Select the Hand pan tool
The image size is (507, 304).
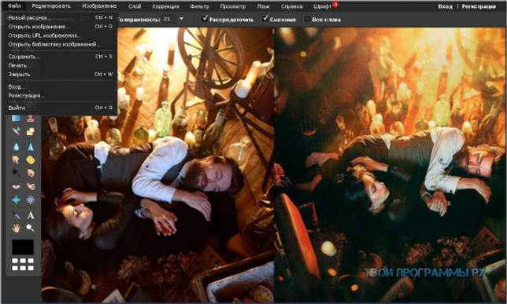coord(16,228)
